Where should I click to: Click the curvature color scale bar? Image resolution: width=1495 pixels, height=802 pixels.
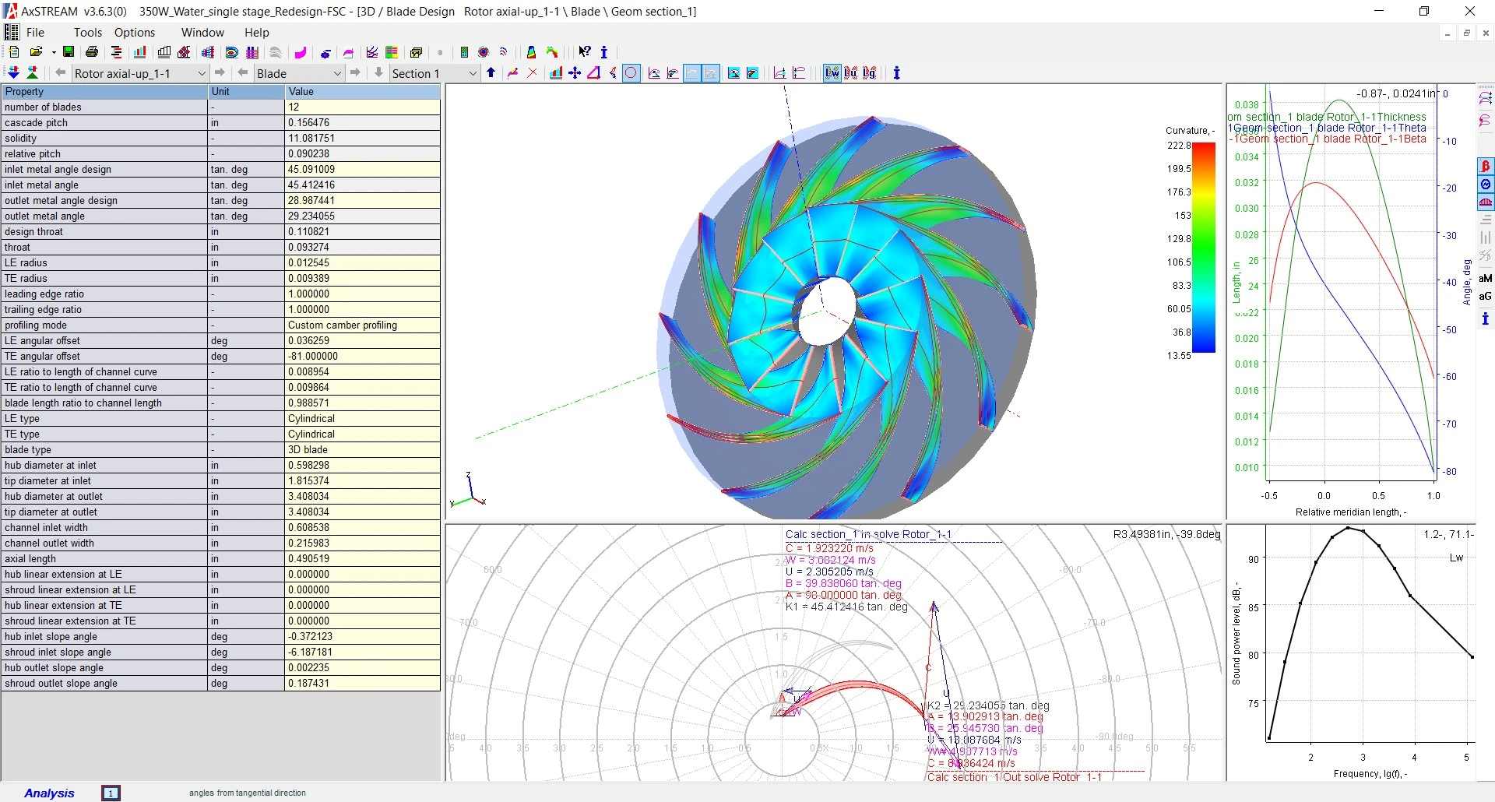1204,248
